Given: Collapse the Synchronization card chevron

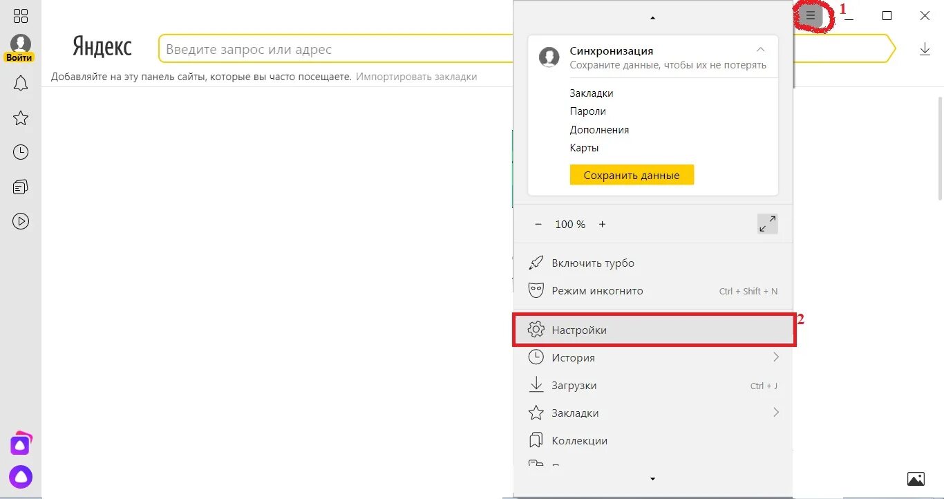Looking at the screenshot, I should click(760, 50).
